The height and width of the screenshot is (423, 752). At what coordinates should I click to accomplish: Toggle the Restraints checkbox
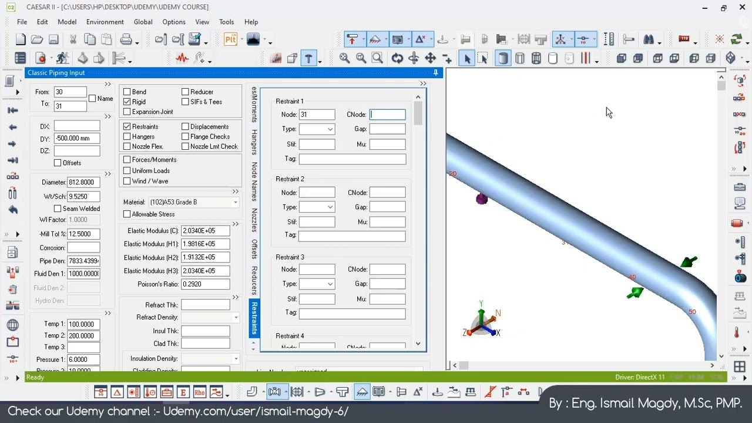127,127
